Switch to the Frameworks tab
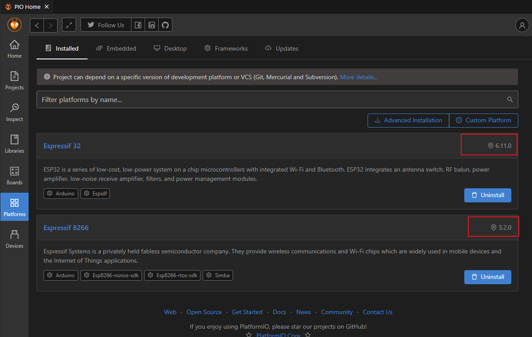The image size is (532, 337). (226, 48)
